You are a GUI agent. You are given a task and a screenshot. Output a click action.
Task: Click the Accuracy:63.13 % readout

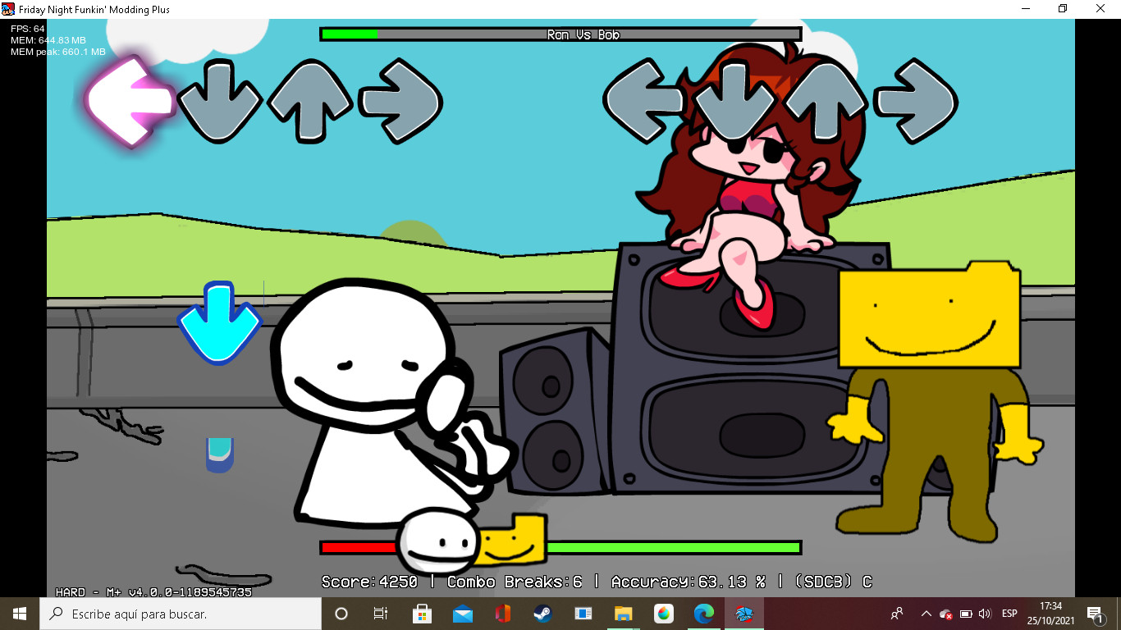[689, 582]
